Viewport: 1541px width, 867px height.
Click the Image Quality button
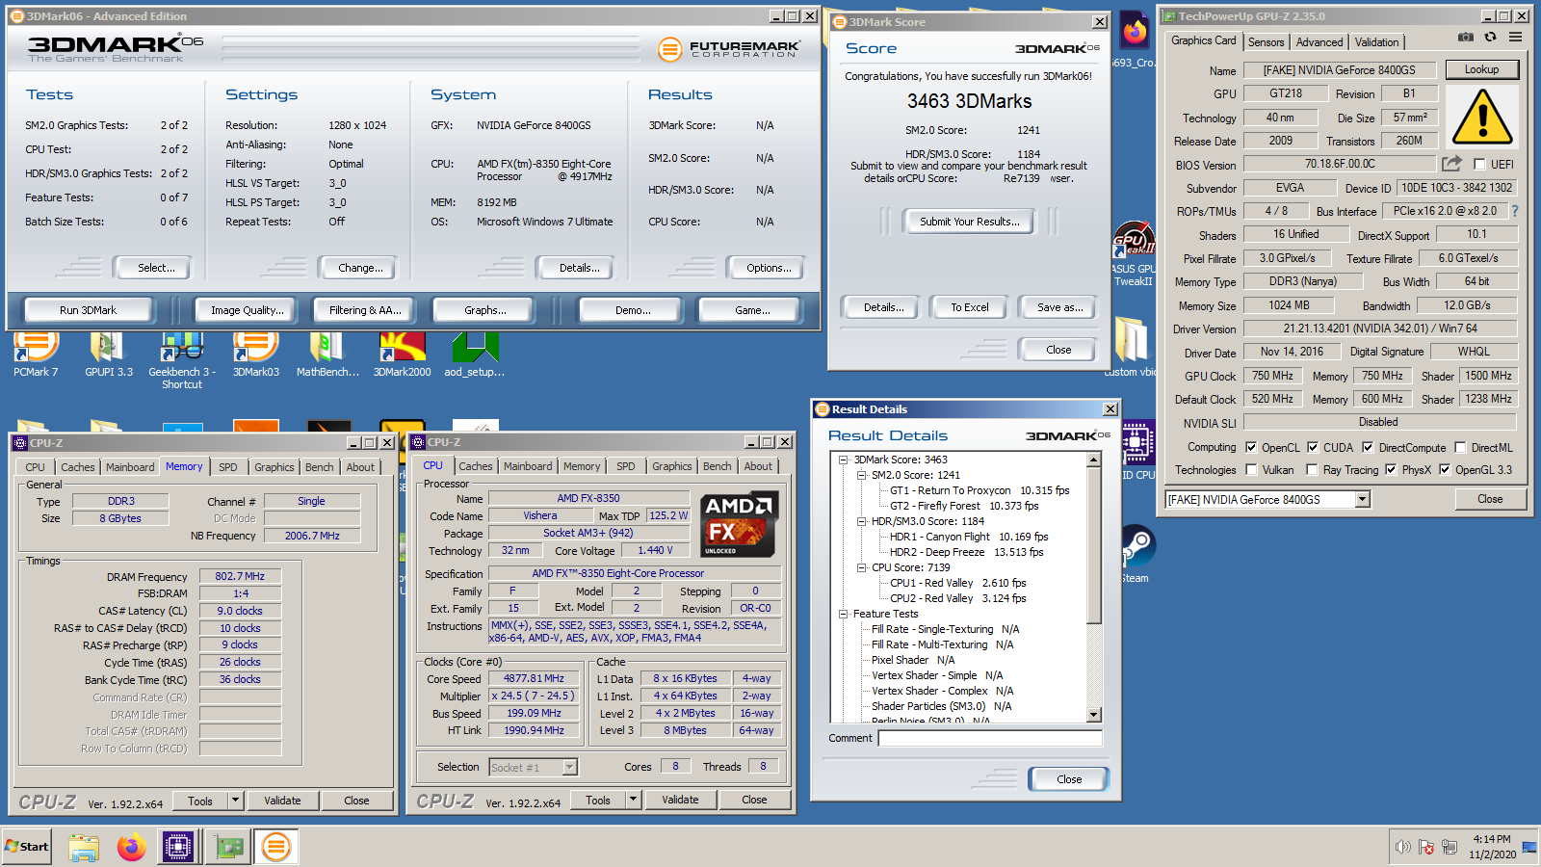(247, 310)
